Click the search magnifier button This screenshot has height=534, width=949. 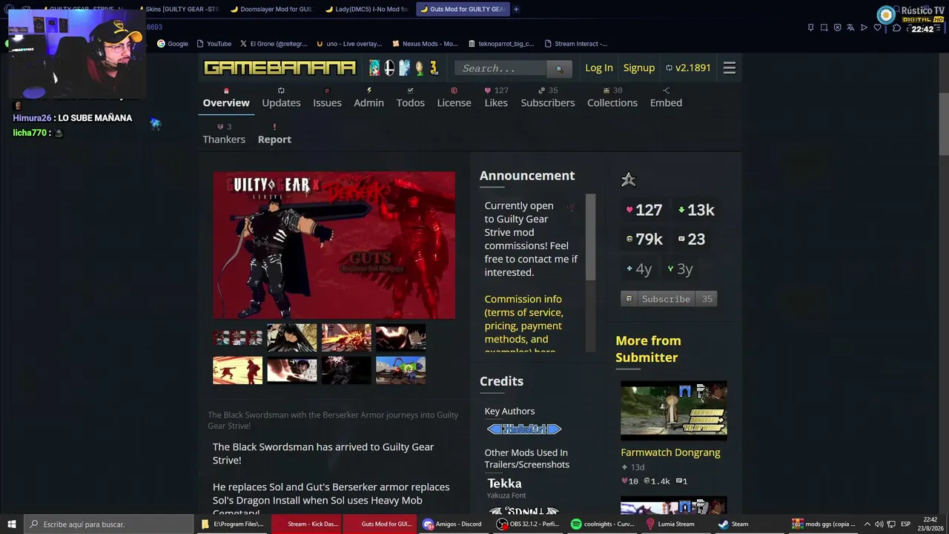pyautogui.click(x=559, y=68)
